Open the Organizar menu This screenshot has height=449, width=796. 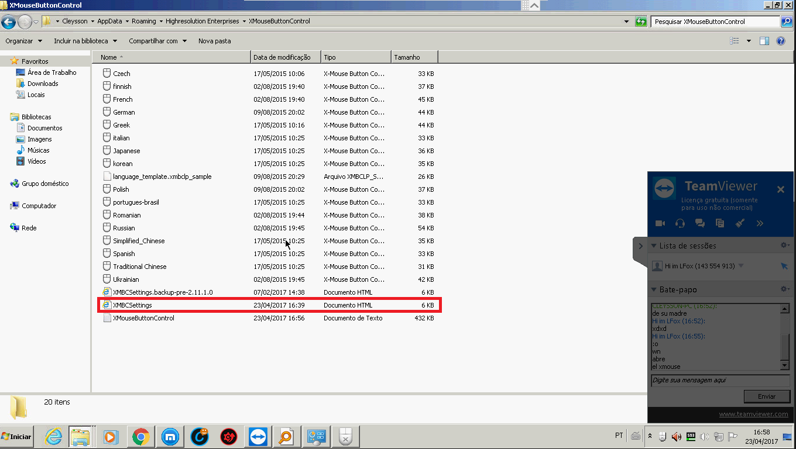23,41
